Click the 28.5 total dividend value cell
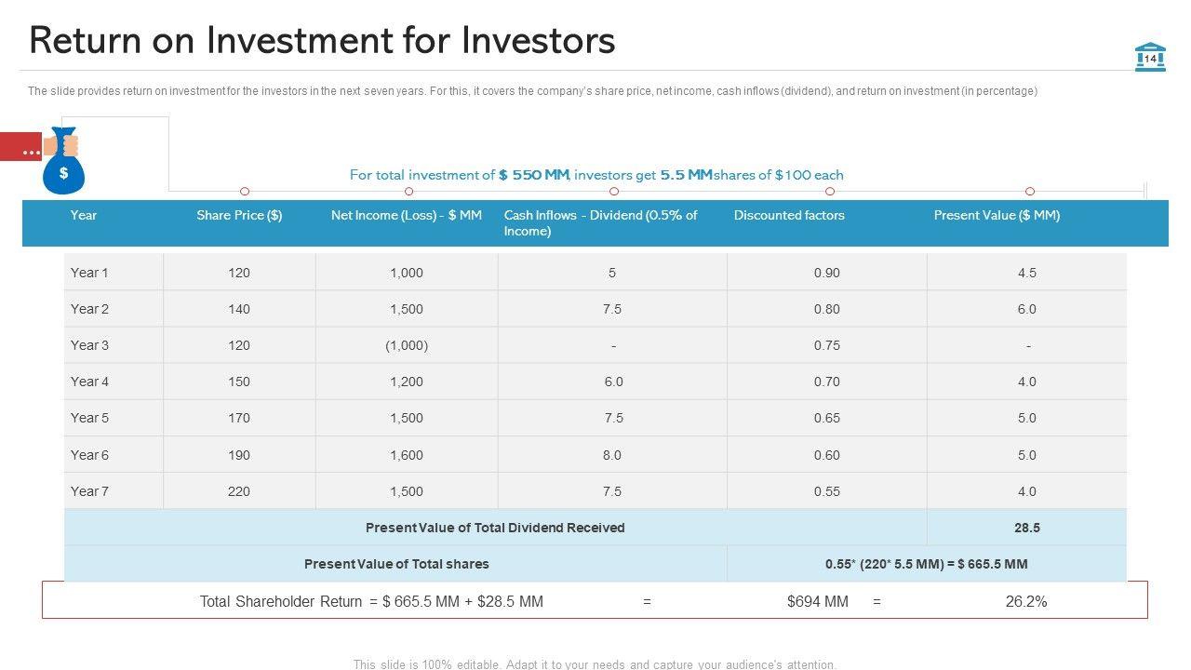The image size is (1191, 670). point(1027,528)
